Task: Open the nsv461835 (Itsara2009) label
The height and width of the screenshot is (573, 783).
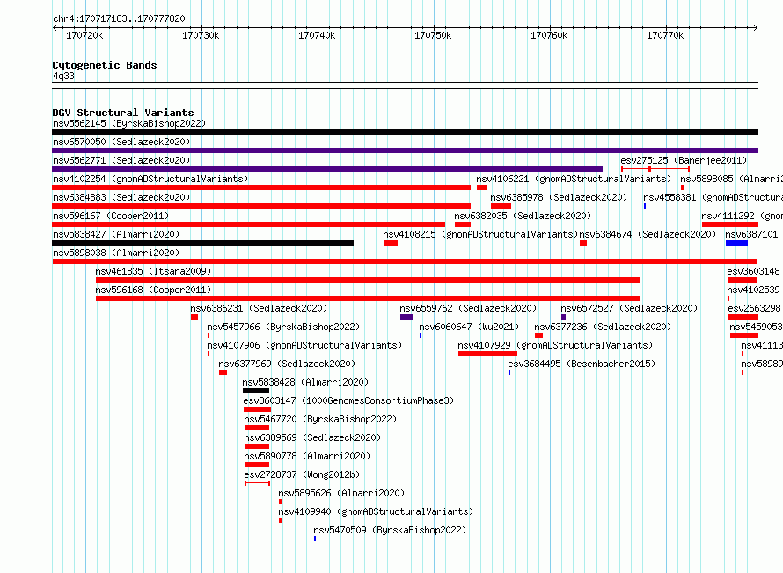Action: (153, 271)
